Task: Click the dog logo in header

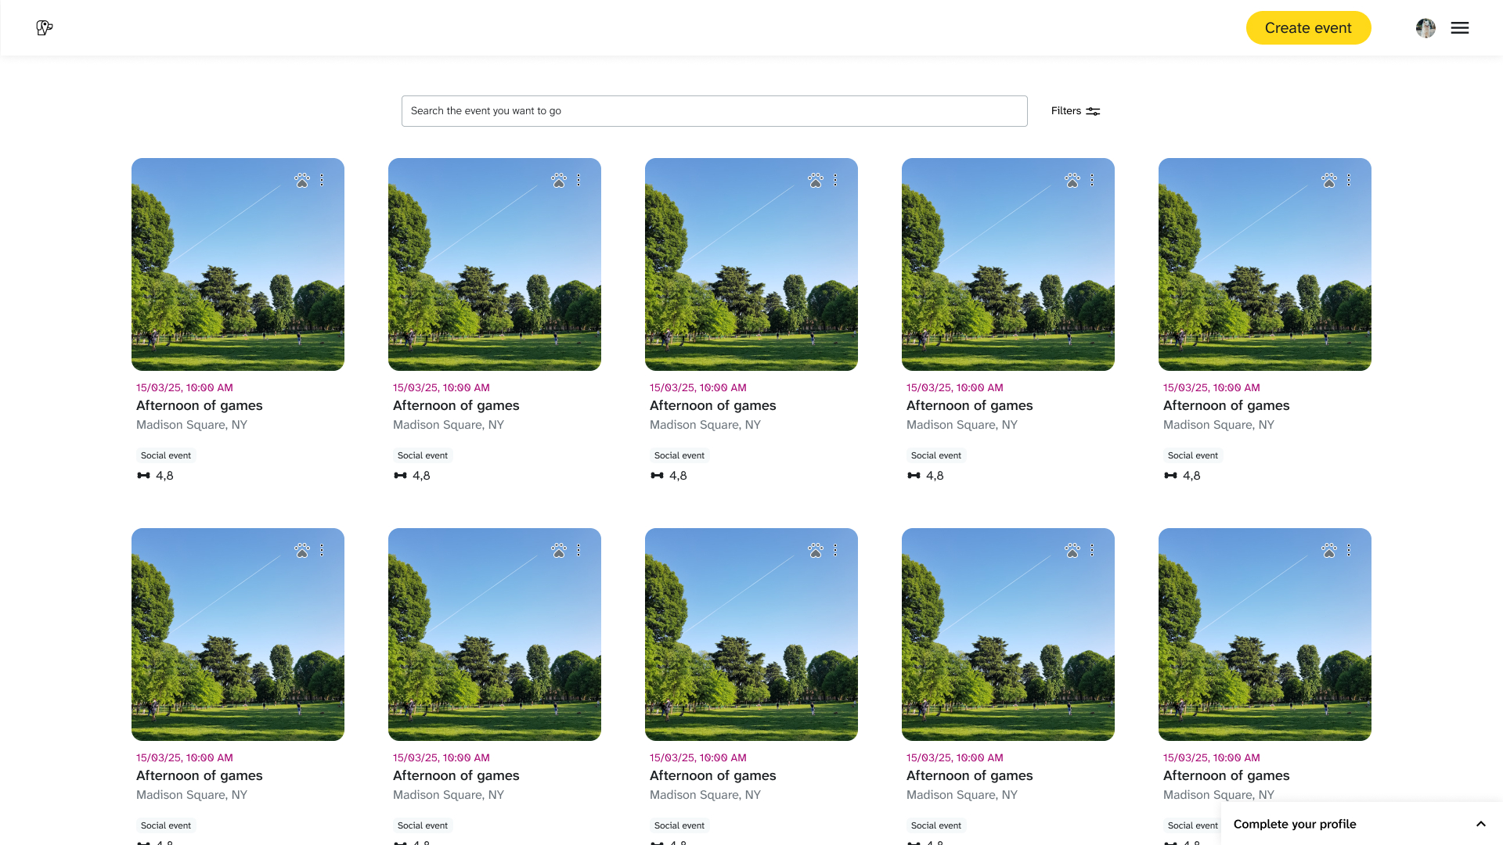Action: point(45,28)
